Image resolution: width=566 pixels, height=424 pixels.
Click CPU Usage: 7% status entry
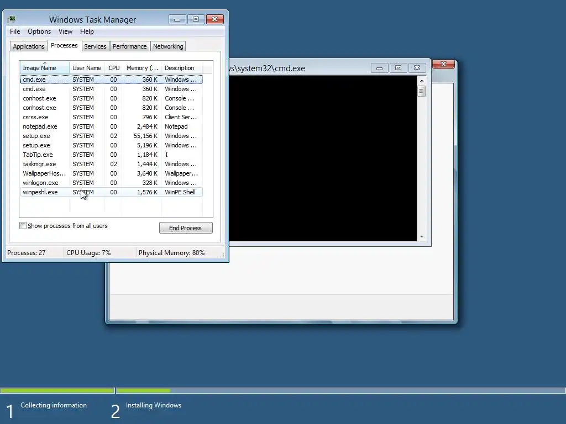pos(88,253)
